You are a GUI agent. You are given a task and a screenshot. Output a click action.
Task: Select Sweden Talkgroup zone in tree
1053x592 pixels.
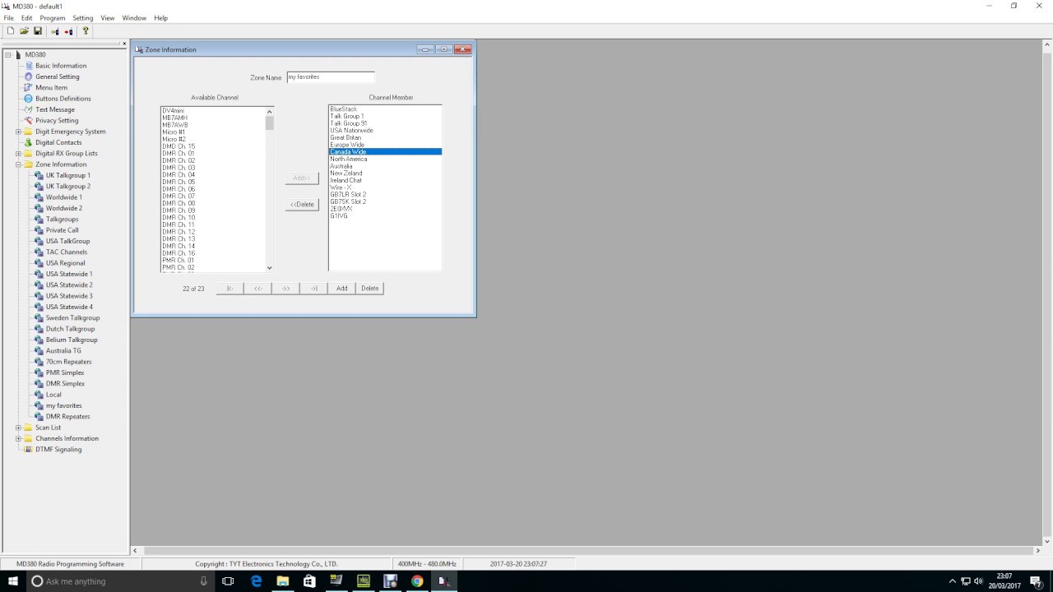72,318
